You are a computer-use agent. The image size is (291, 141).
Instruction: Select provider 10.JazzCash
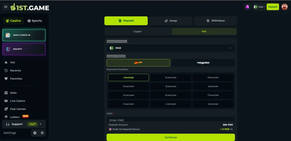tap(171, 77)
